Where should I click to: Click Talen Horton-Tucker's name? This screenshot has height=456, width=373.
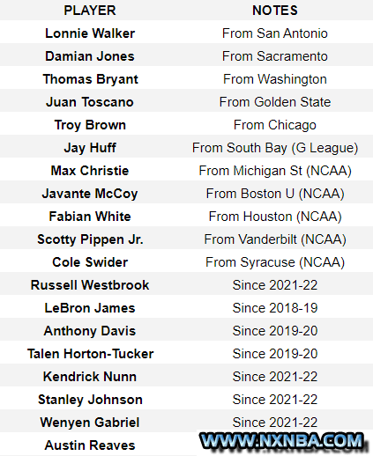coord(90,354)
